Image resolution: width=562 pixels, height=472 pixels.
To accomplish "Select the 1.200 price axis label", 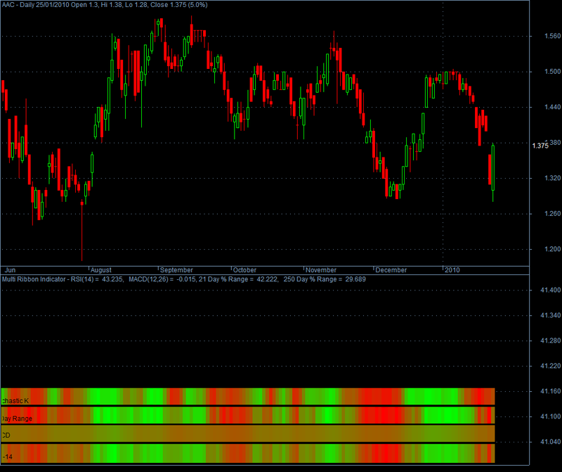I will (x=552, y=249).
